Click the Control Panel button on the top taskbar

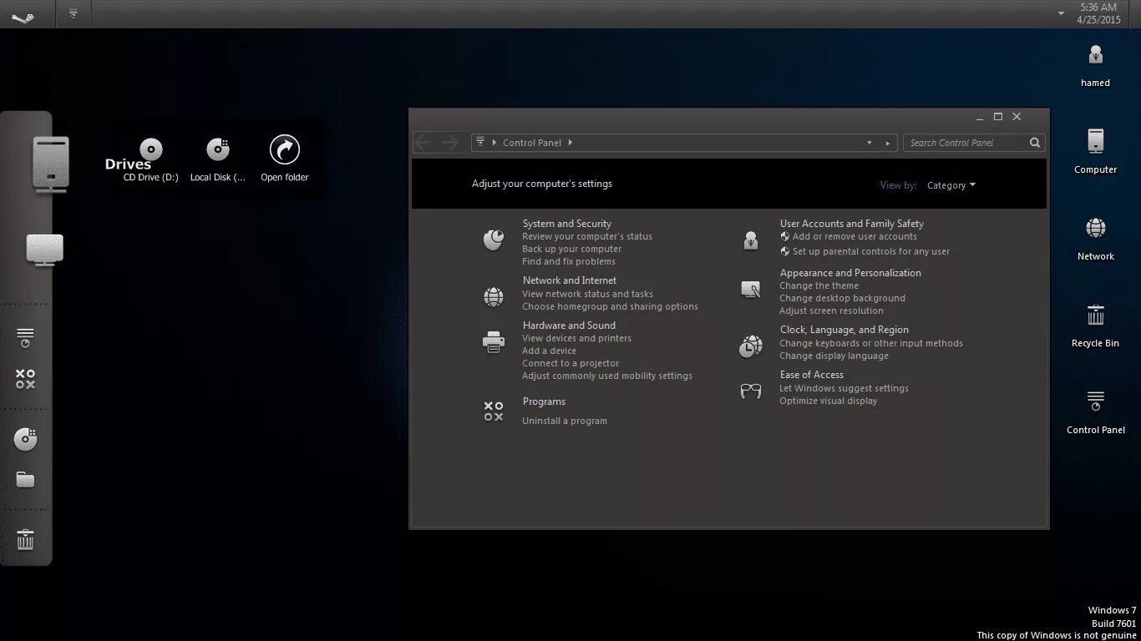click(x=74, y=13)
